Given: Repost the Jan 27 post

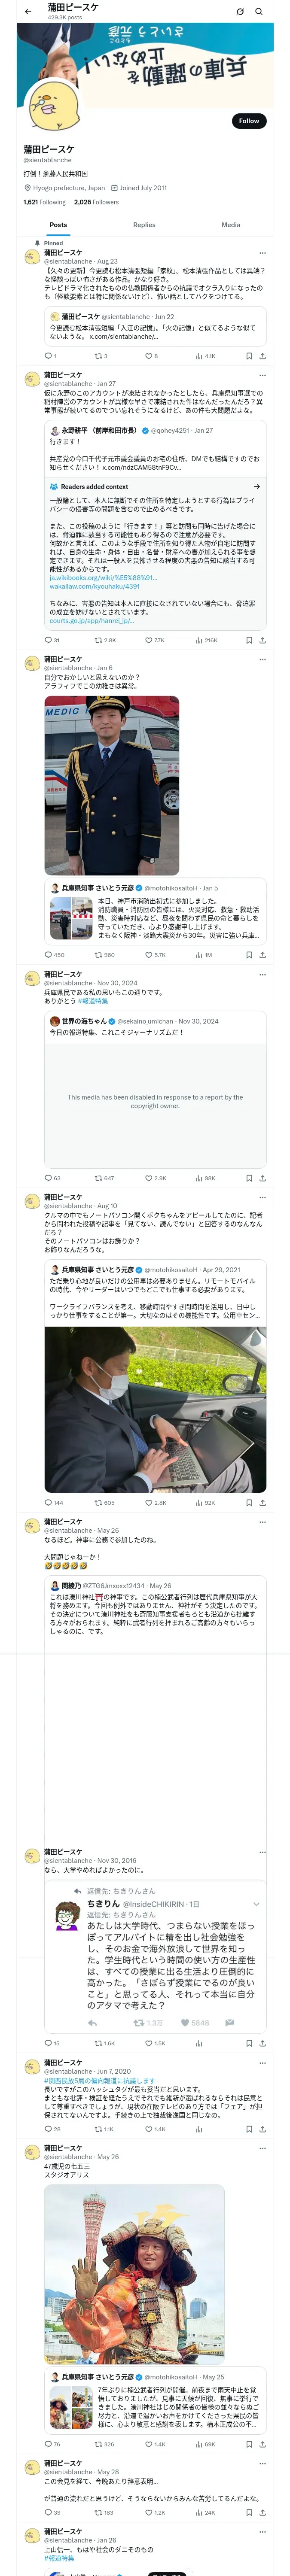Looking at the screenshot, I should pyautogui.click(x=105, y=640).
